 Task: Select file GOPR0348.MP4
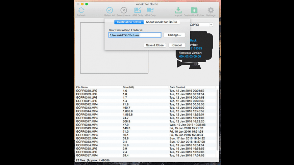87,125
